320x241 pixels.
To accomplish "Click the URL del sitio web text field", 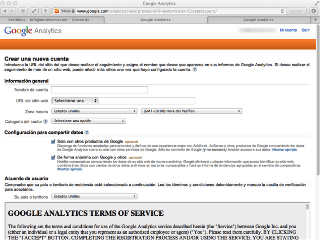I will (147, 101).
